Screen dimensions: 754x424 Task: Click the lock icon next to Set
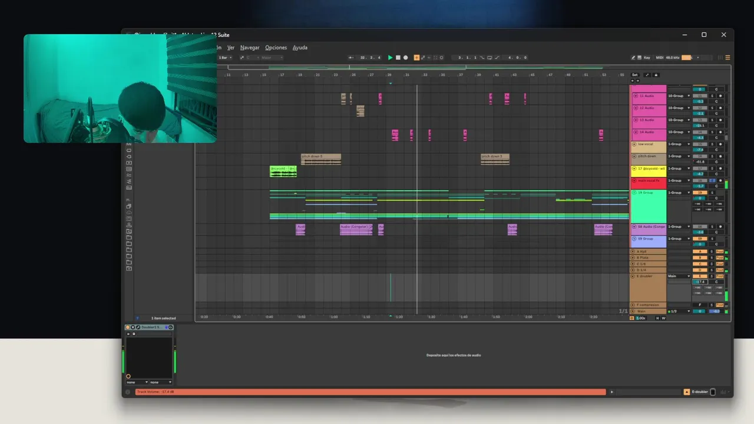(x=656, y=75)
